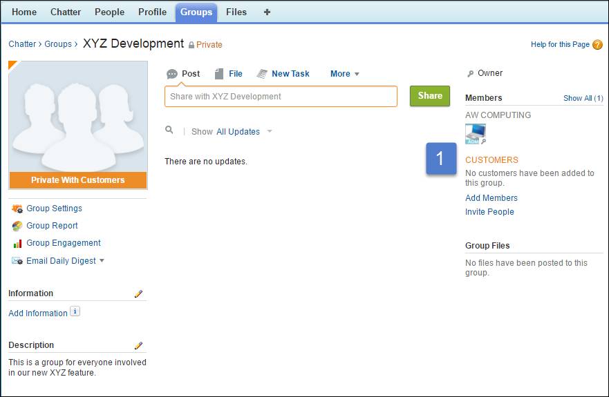Select the Groups tab
This screenshot has height=397, width=609.
[196, 12]
